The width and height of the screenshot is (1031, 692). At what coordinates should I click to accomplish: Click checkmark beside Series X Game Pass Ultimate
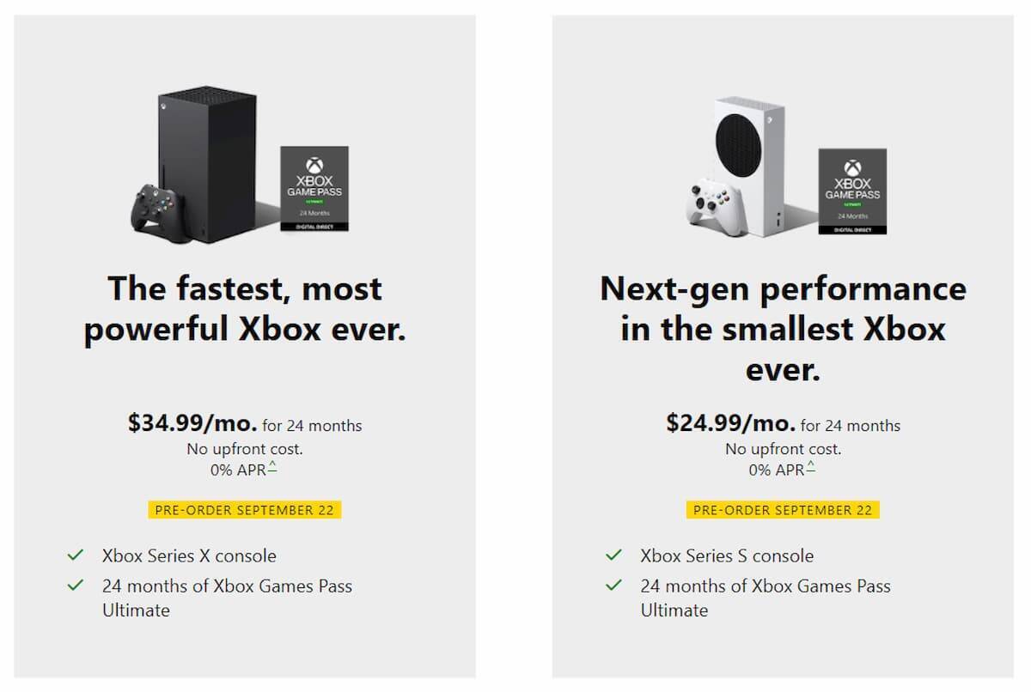[x=76, y=586]
